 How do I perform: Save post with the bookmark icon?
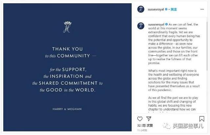202,119
